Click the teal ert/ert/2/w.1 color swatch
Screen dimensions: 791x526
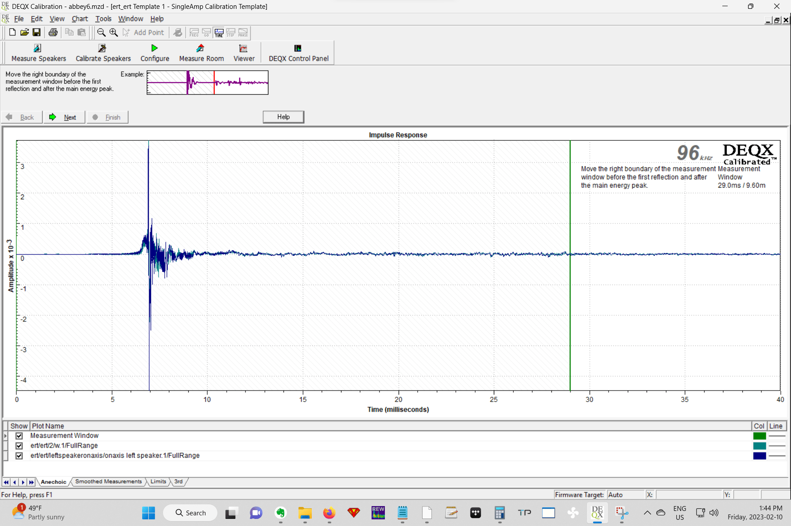[x=760, y=446]
